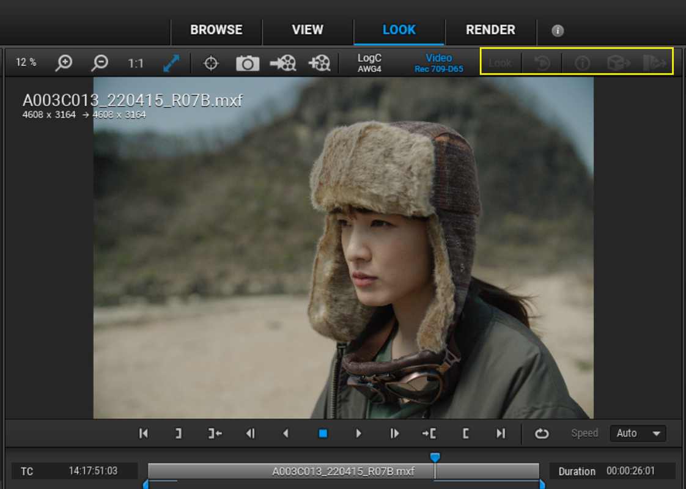
Task: Click the lone closing-bracket mark button
Action: 179,433
